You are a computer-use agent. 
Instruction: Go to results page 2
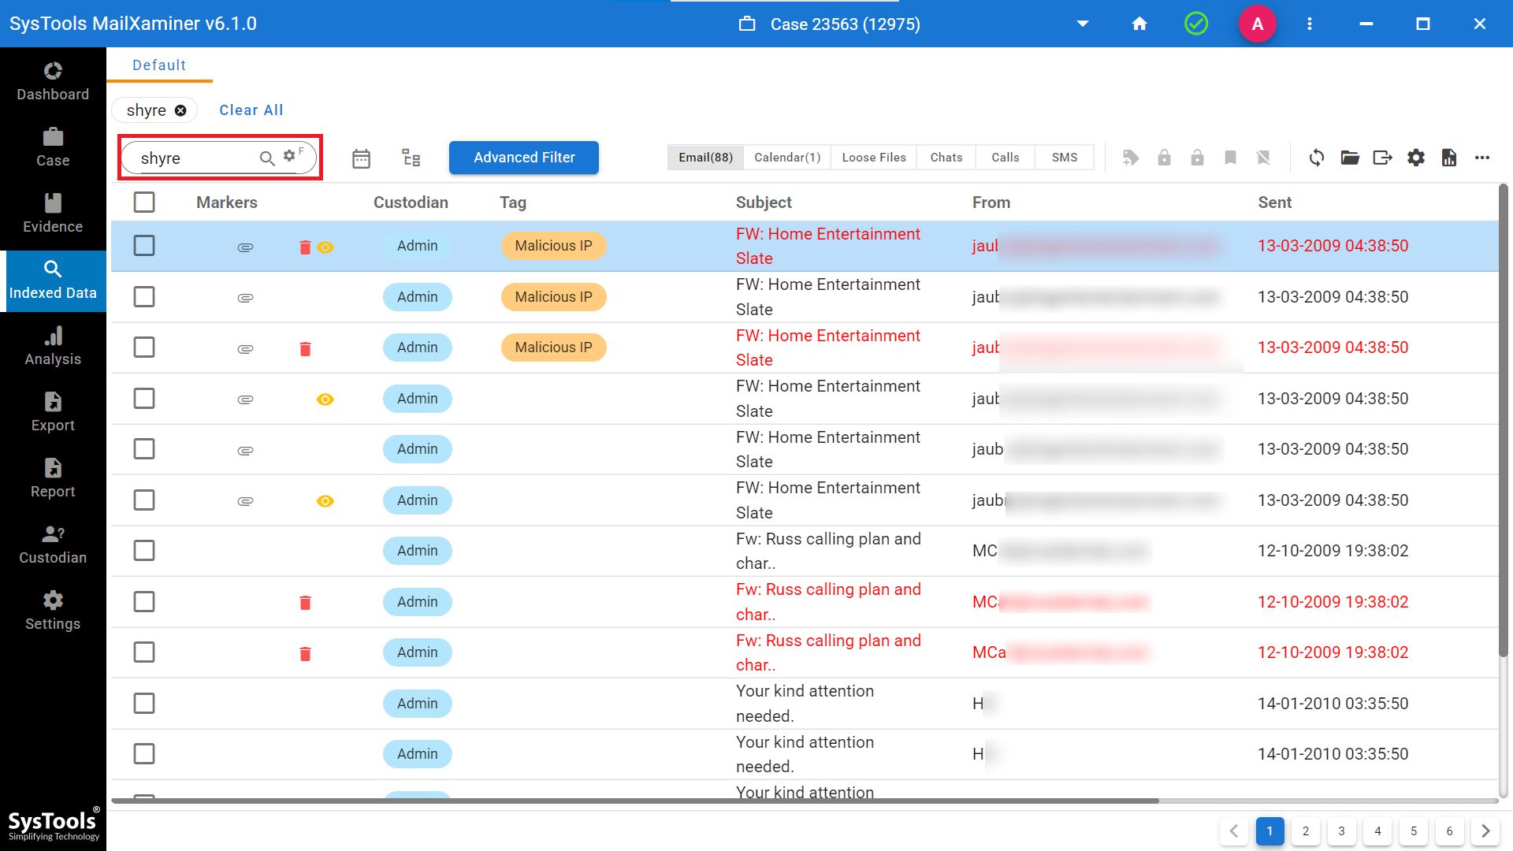(1306, 831)
